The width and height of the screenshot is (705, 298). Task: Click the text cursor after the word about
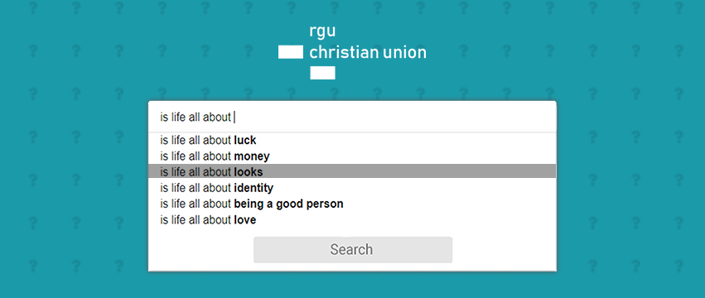(x=234, y=118)
